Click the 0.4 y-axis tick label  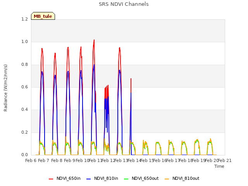click(x=24, y=109)
